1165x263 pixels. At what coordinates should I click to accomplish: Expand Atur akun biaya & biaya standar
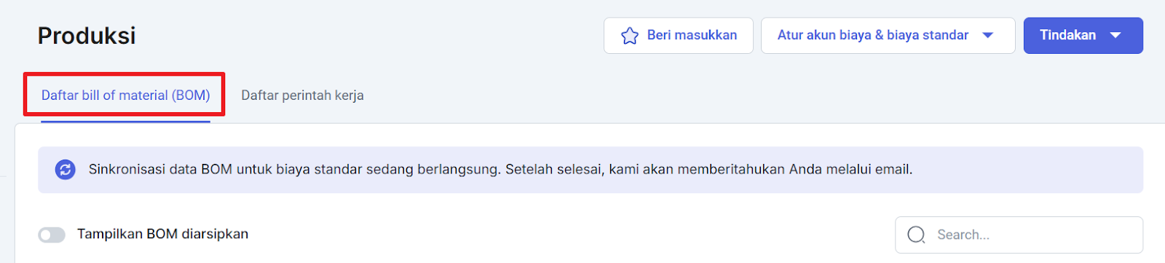pyautogui.click(x=888, y=36)
